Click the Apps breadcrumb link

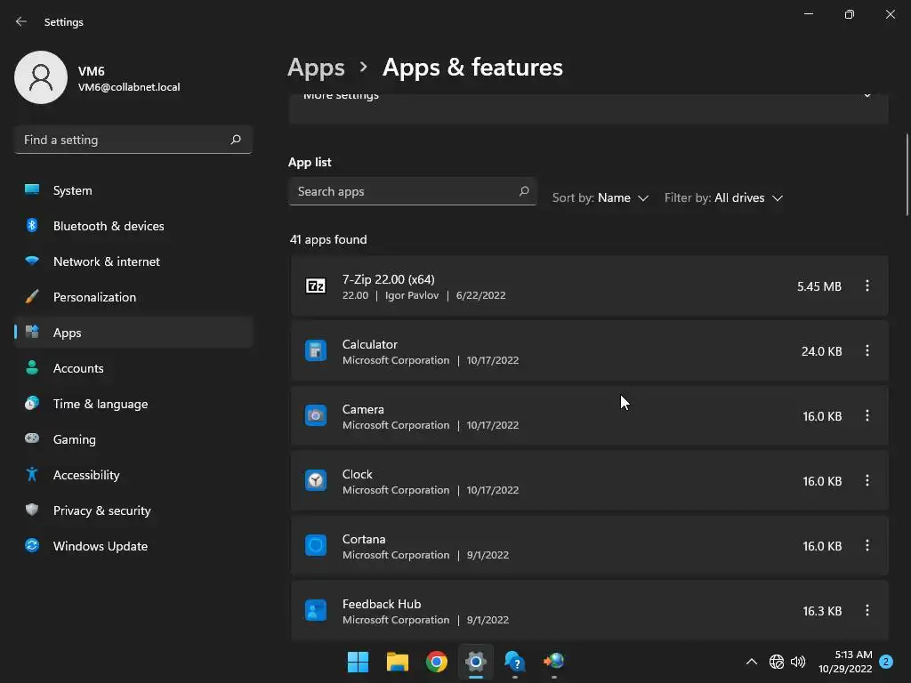coord(316,68)
